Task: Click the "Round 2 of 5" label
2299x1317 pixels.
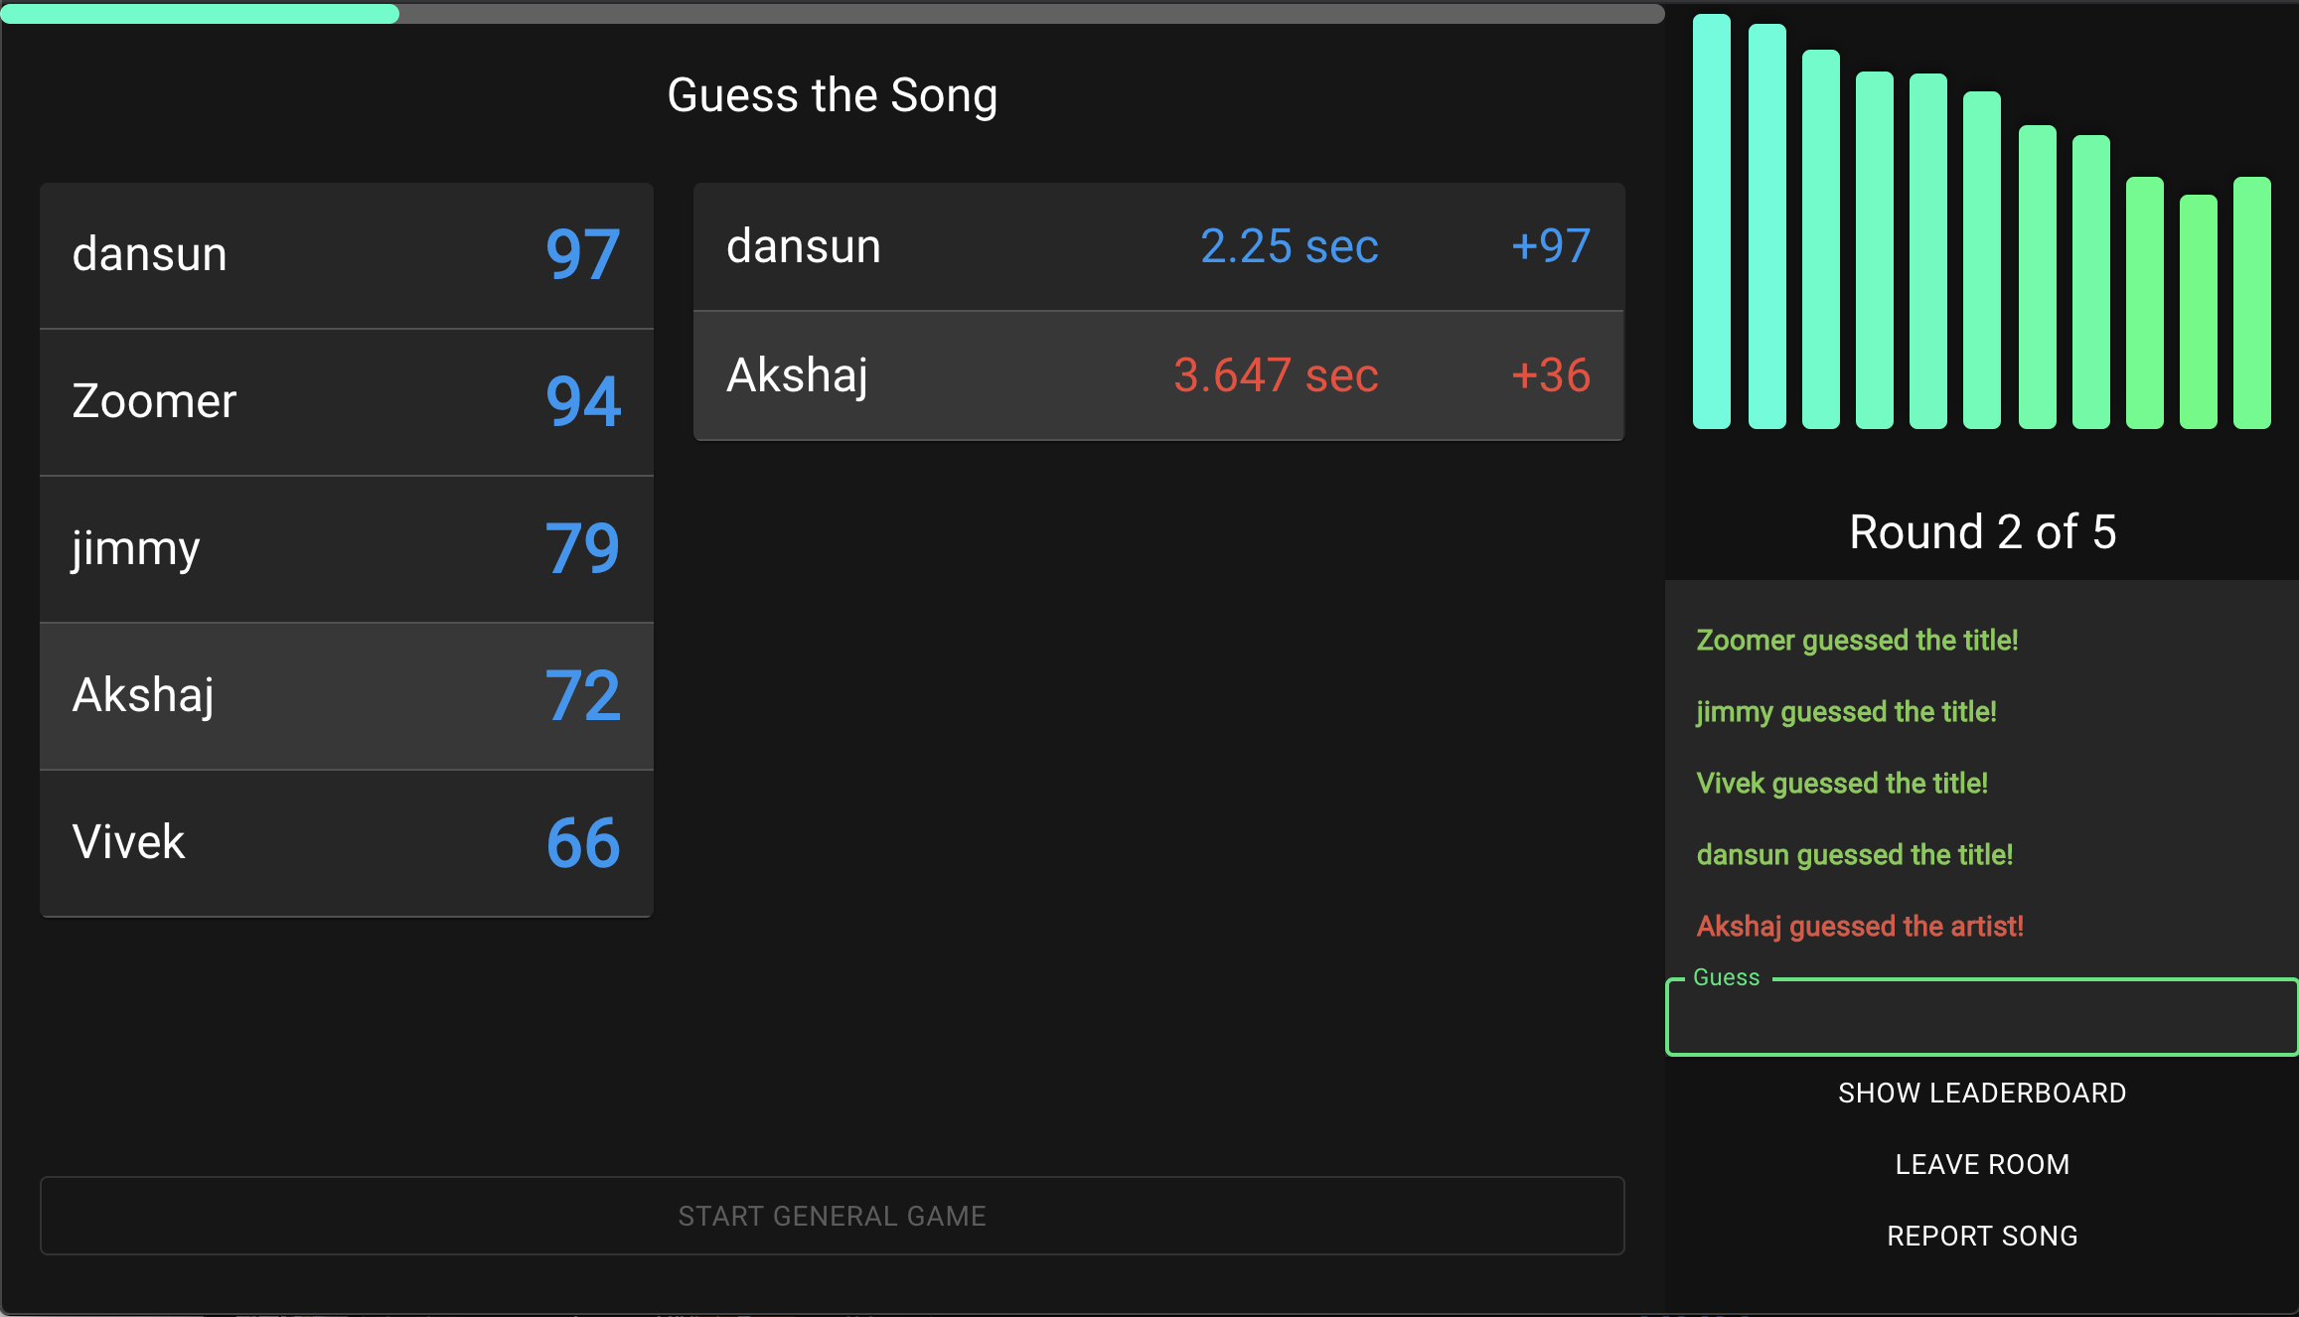Action: (1982, 532)
